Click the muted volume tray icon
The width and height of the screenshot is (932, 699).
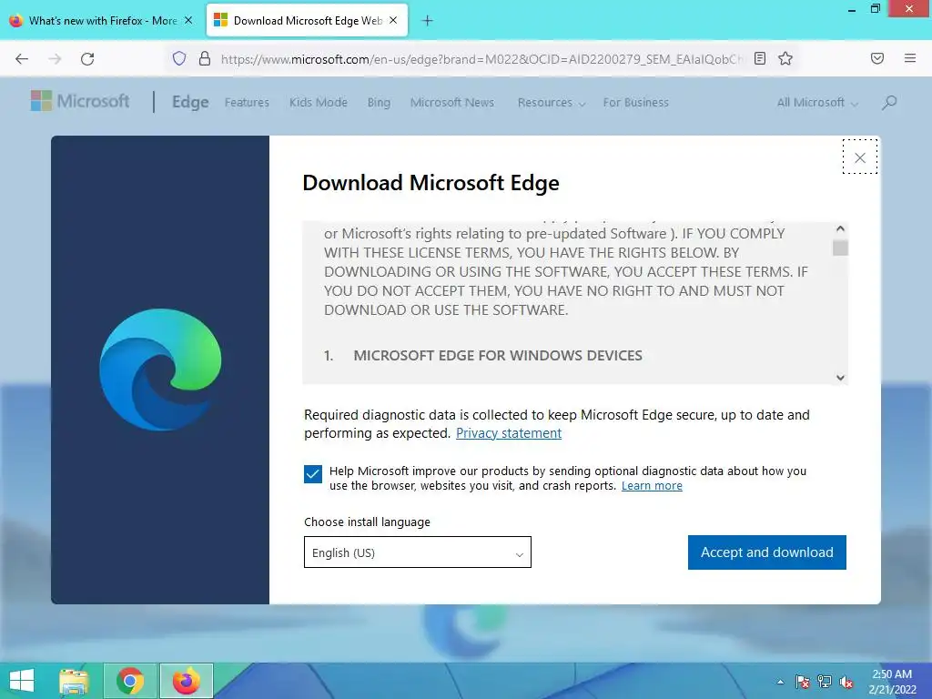click(846, 682)
